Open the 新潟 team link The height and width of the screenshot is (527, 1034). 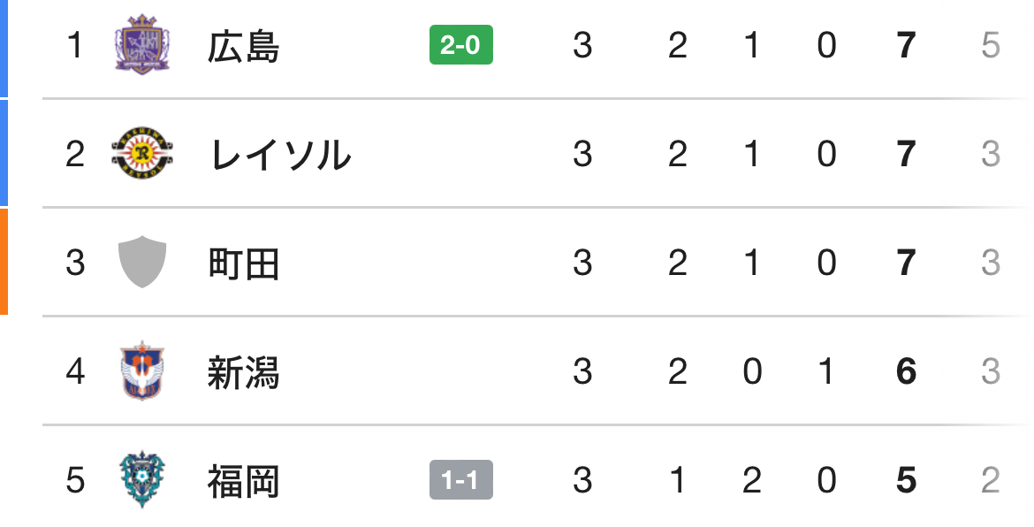pos(243,372)
